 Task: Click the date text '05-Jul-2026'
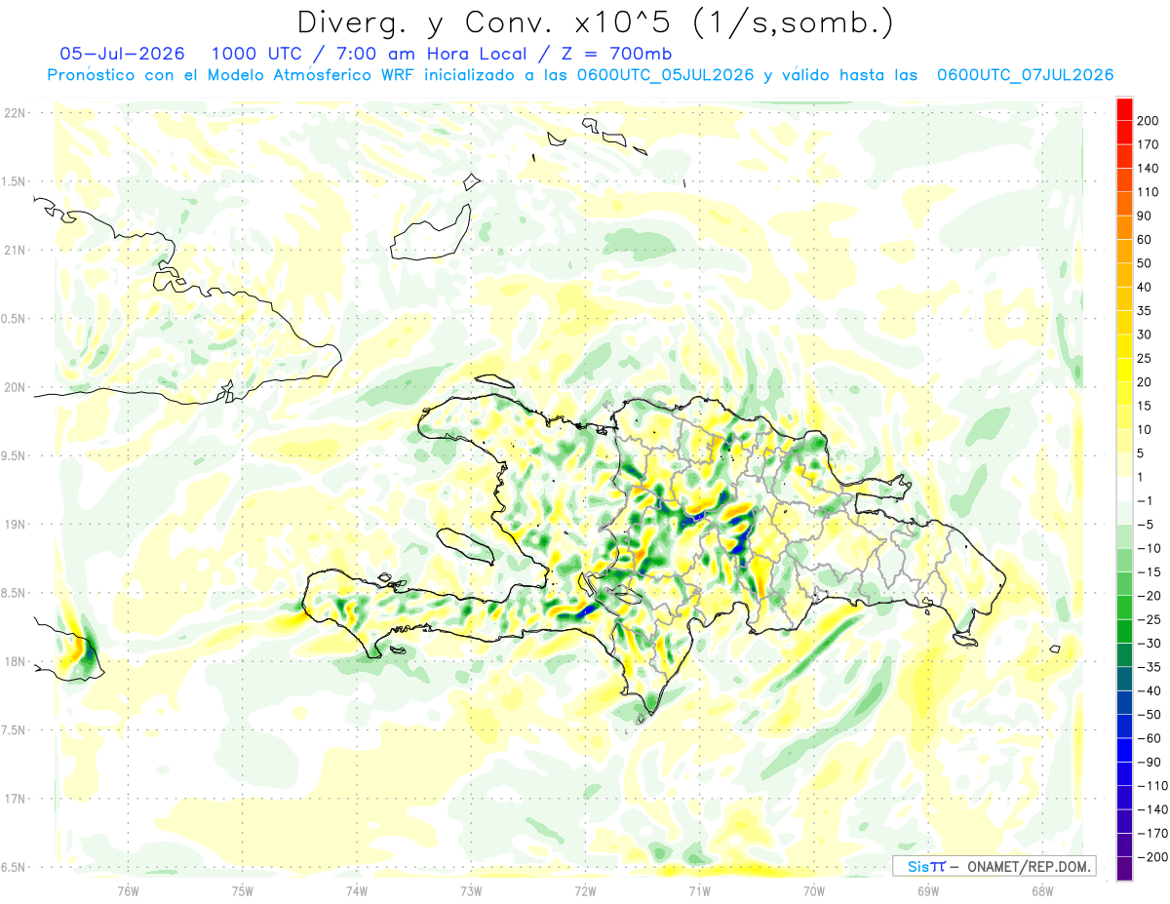(120, 53)
